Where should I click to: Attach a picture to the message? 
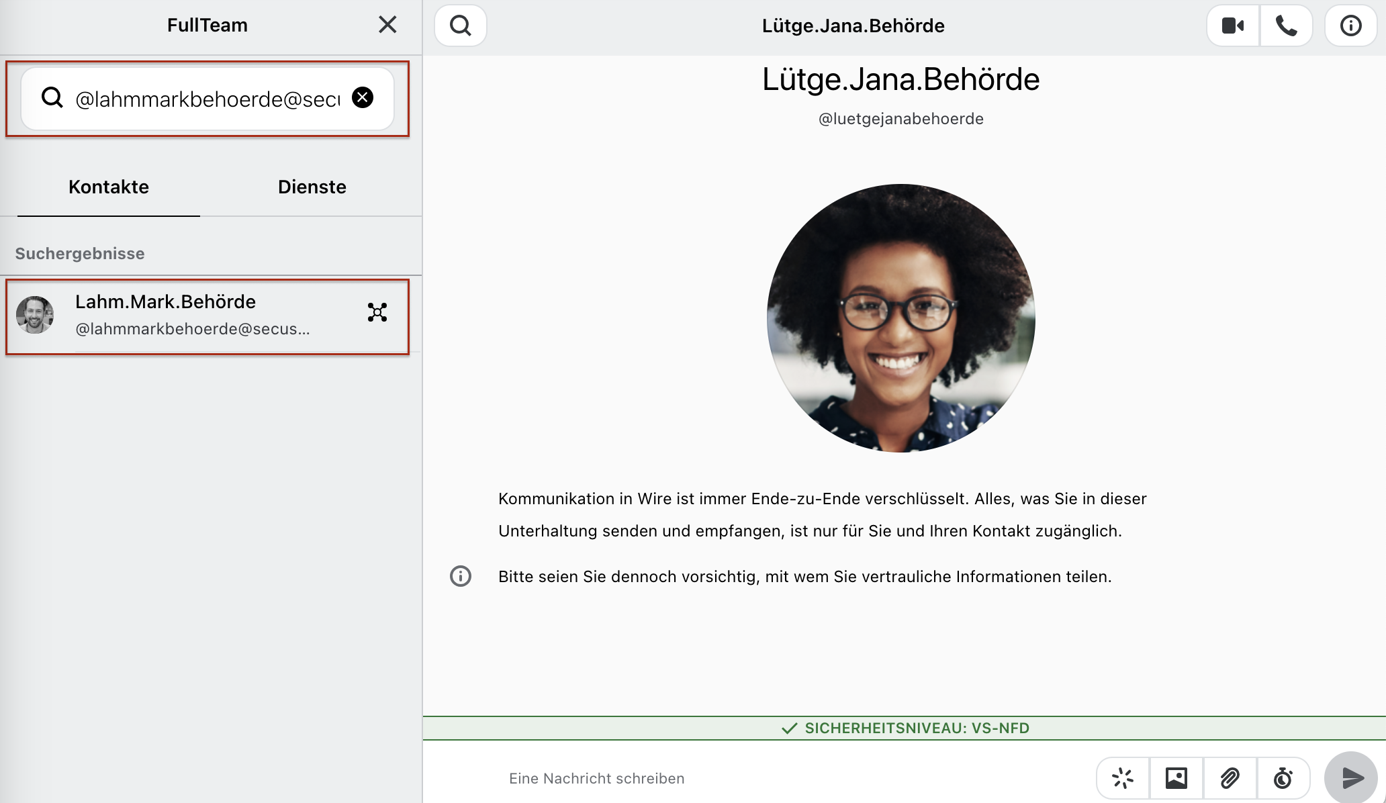pyautogui.click(x=1176, y=778)
